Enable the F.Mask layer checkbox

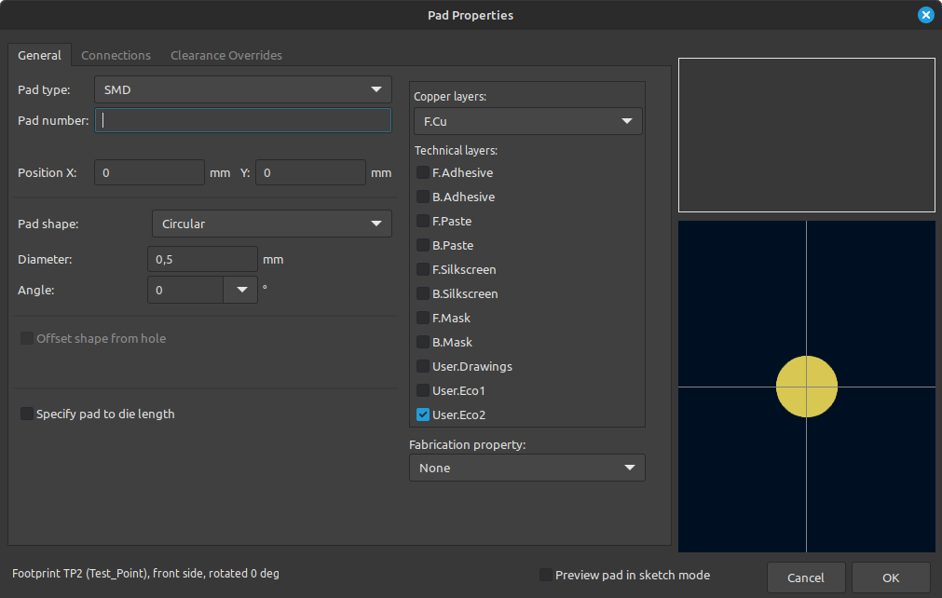[423, 318]
